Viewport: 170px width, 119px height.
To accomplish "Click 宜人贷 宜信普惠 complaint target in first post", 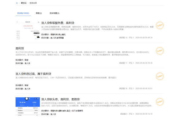I will pos(57,38).
